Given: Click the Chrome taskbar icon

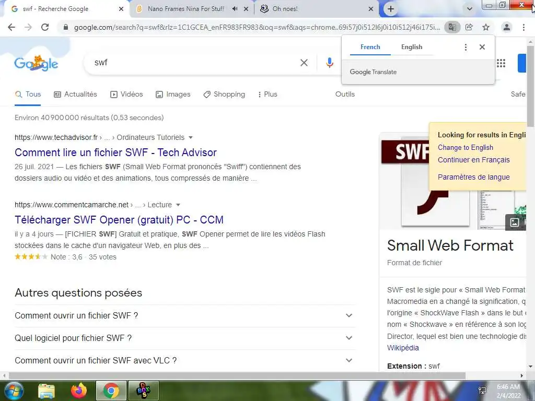Looking at the screenshot, I should point(111,391).
